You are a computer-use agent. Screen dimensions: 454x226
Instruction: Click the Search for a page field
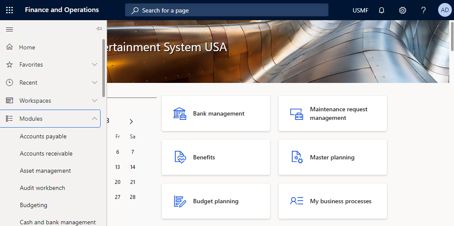click(x=227, y=10)
